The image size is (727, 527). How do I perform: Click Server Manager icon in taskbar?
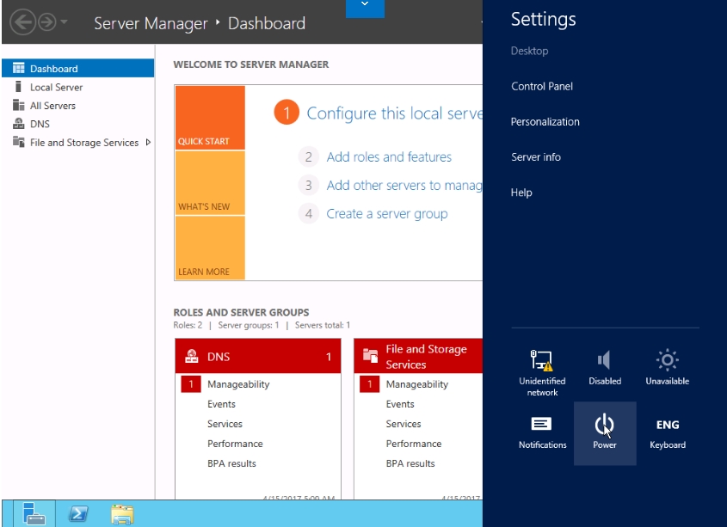point(34,513)
